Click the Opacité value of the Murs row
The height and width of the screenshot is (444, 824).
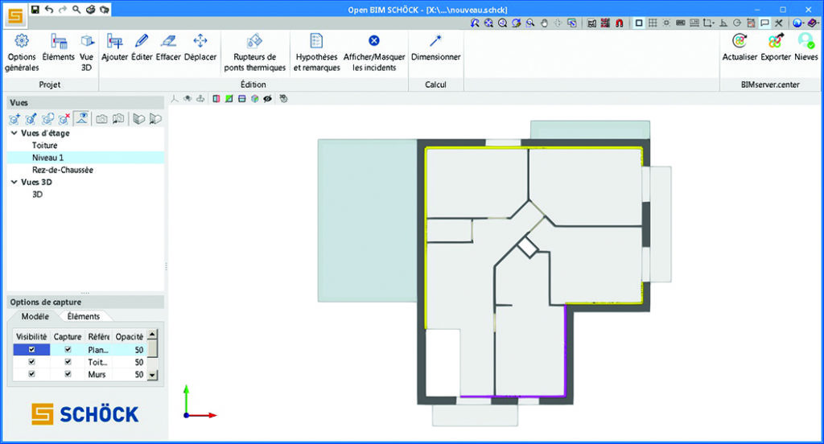click(138, 374)
